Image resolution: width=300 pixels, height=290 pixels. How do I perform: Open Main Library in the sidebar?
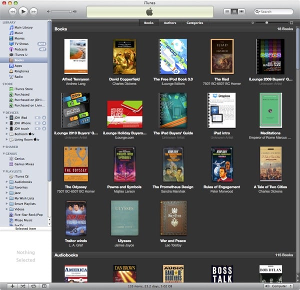23,27
